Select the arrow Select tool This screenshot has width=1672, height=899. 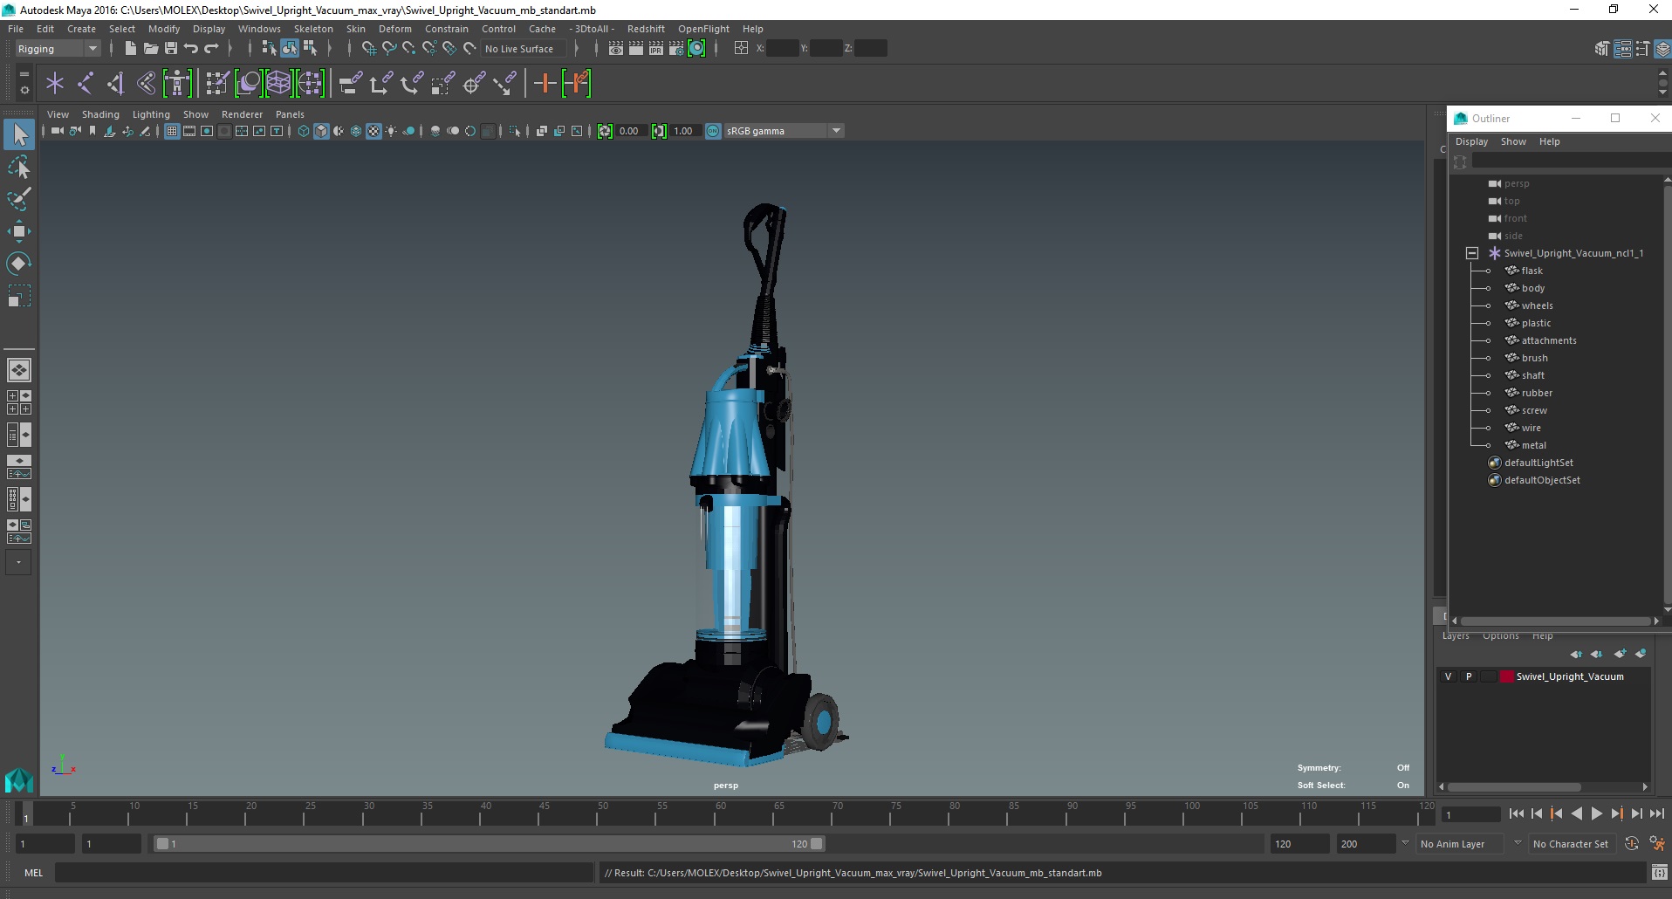click(x=19, y=134)
